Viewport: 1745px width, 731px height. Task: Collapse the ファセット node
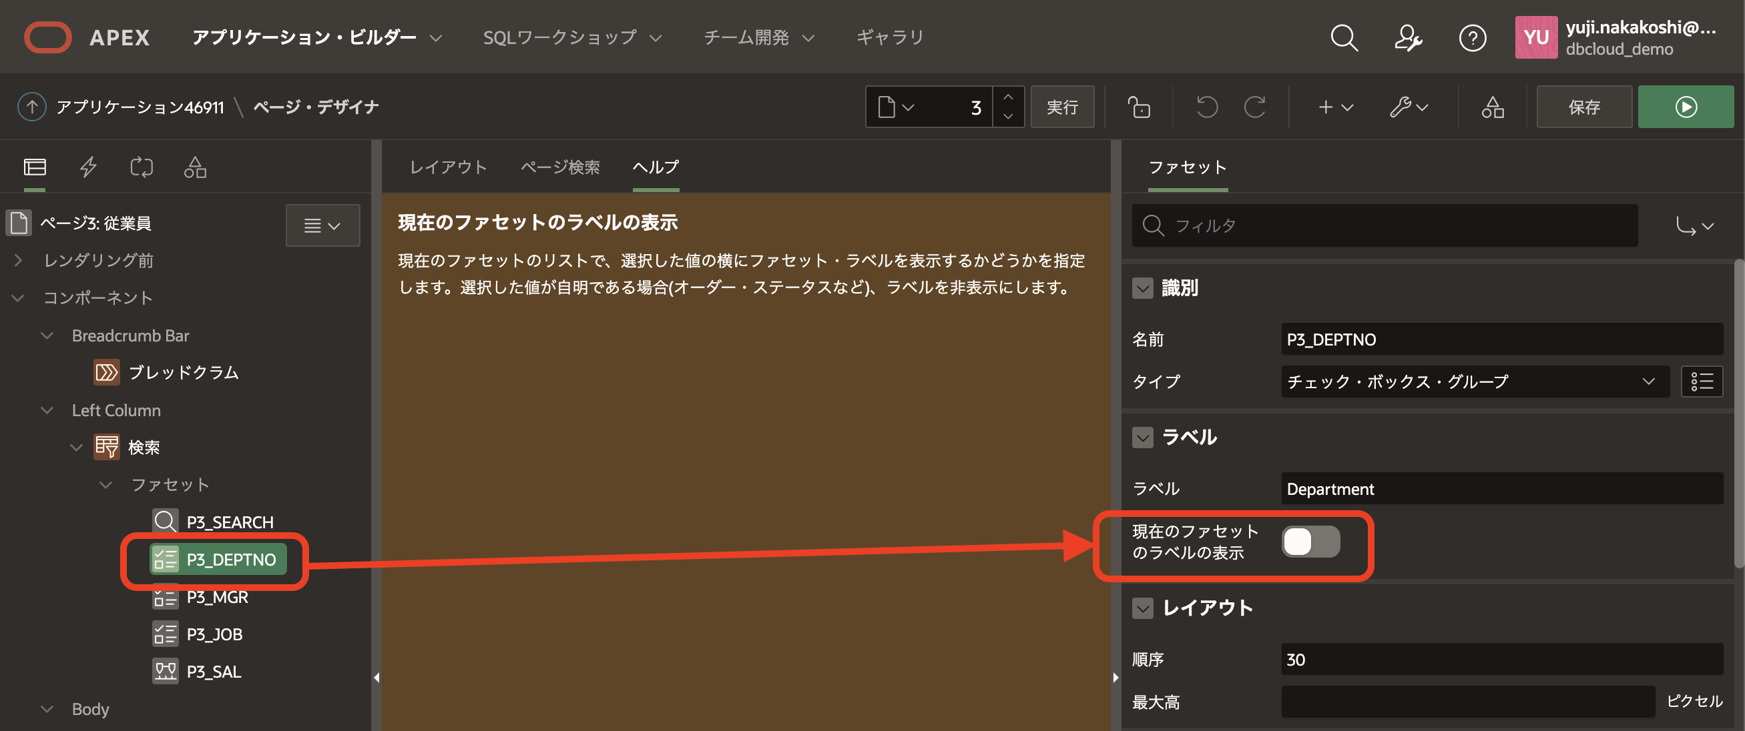(x=105, y=485)
